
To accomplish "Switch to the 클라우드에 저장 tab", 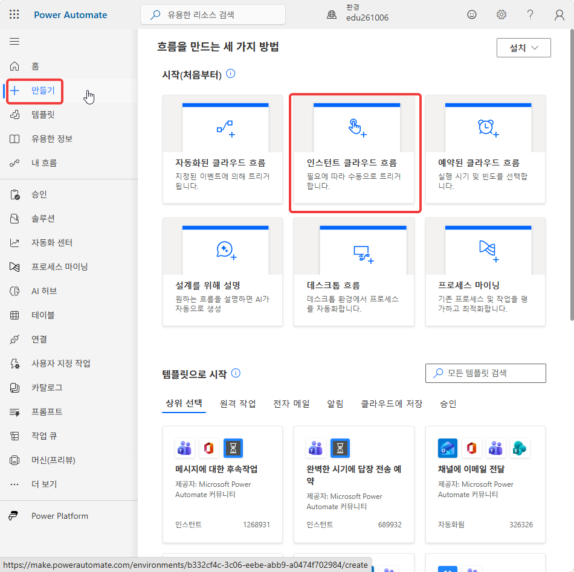I will [x=392, y=403].
